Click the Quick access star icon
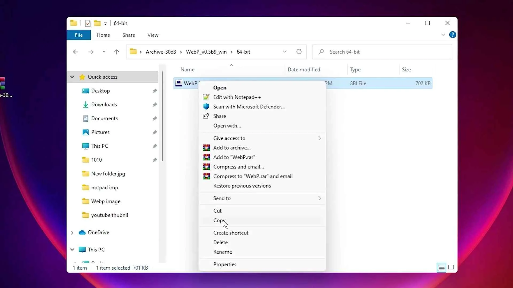This screenshot has height=288, width=513. (x=82, y=77)
